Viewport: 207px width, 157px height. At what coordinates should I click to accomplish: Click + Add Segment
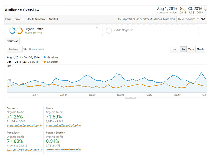(x=124, y=30)
